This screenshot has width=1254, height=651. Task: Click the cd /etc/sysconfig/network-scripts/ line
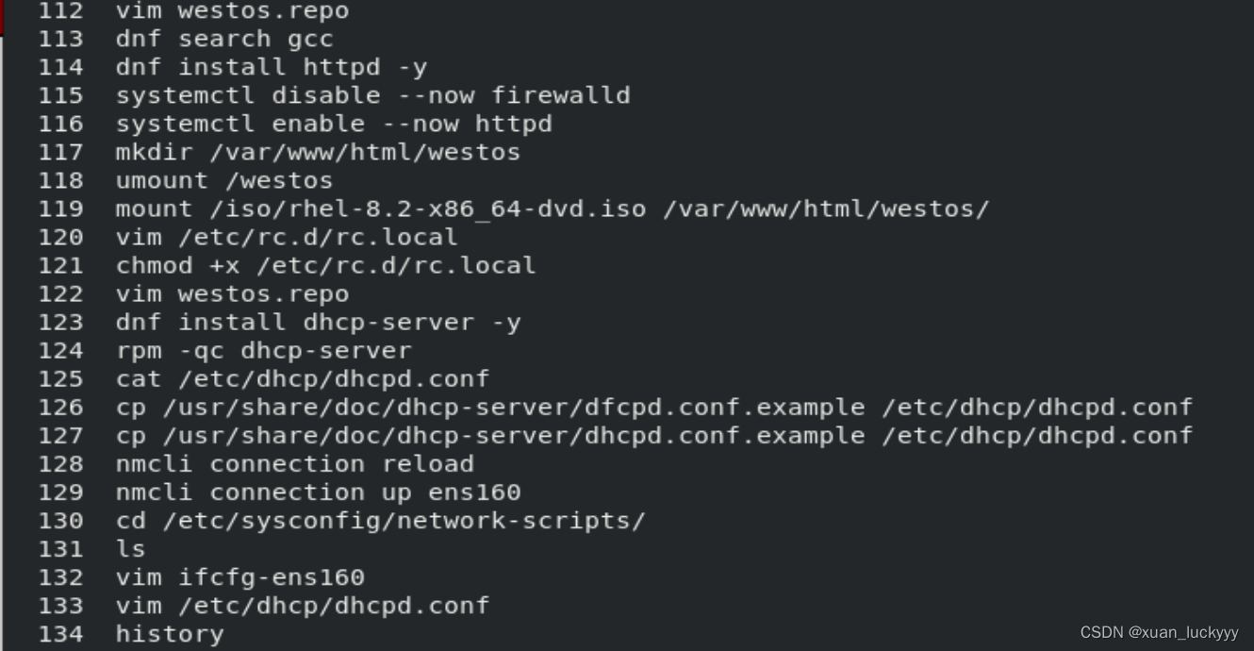pos(380,521)
